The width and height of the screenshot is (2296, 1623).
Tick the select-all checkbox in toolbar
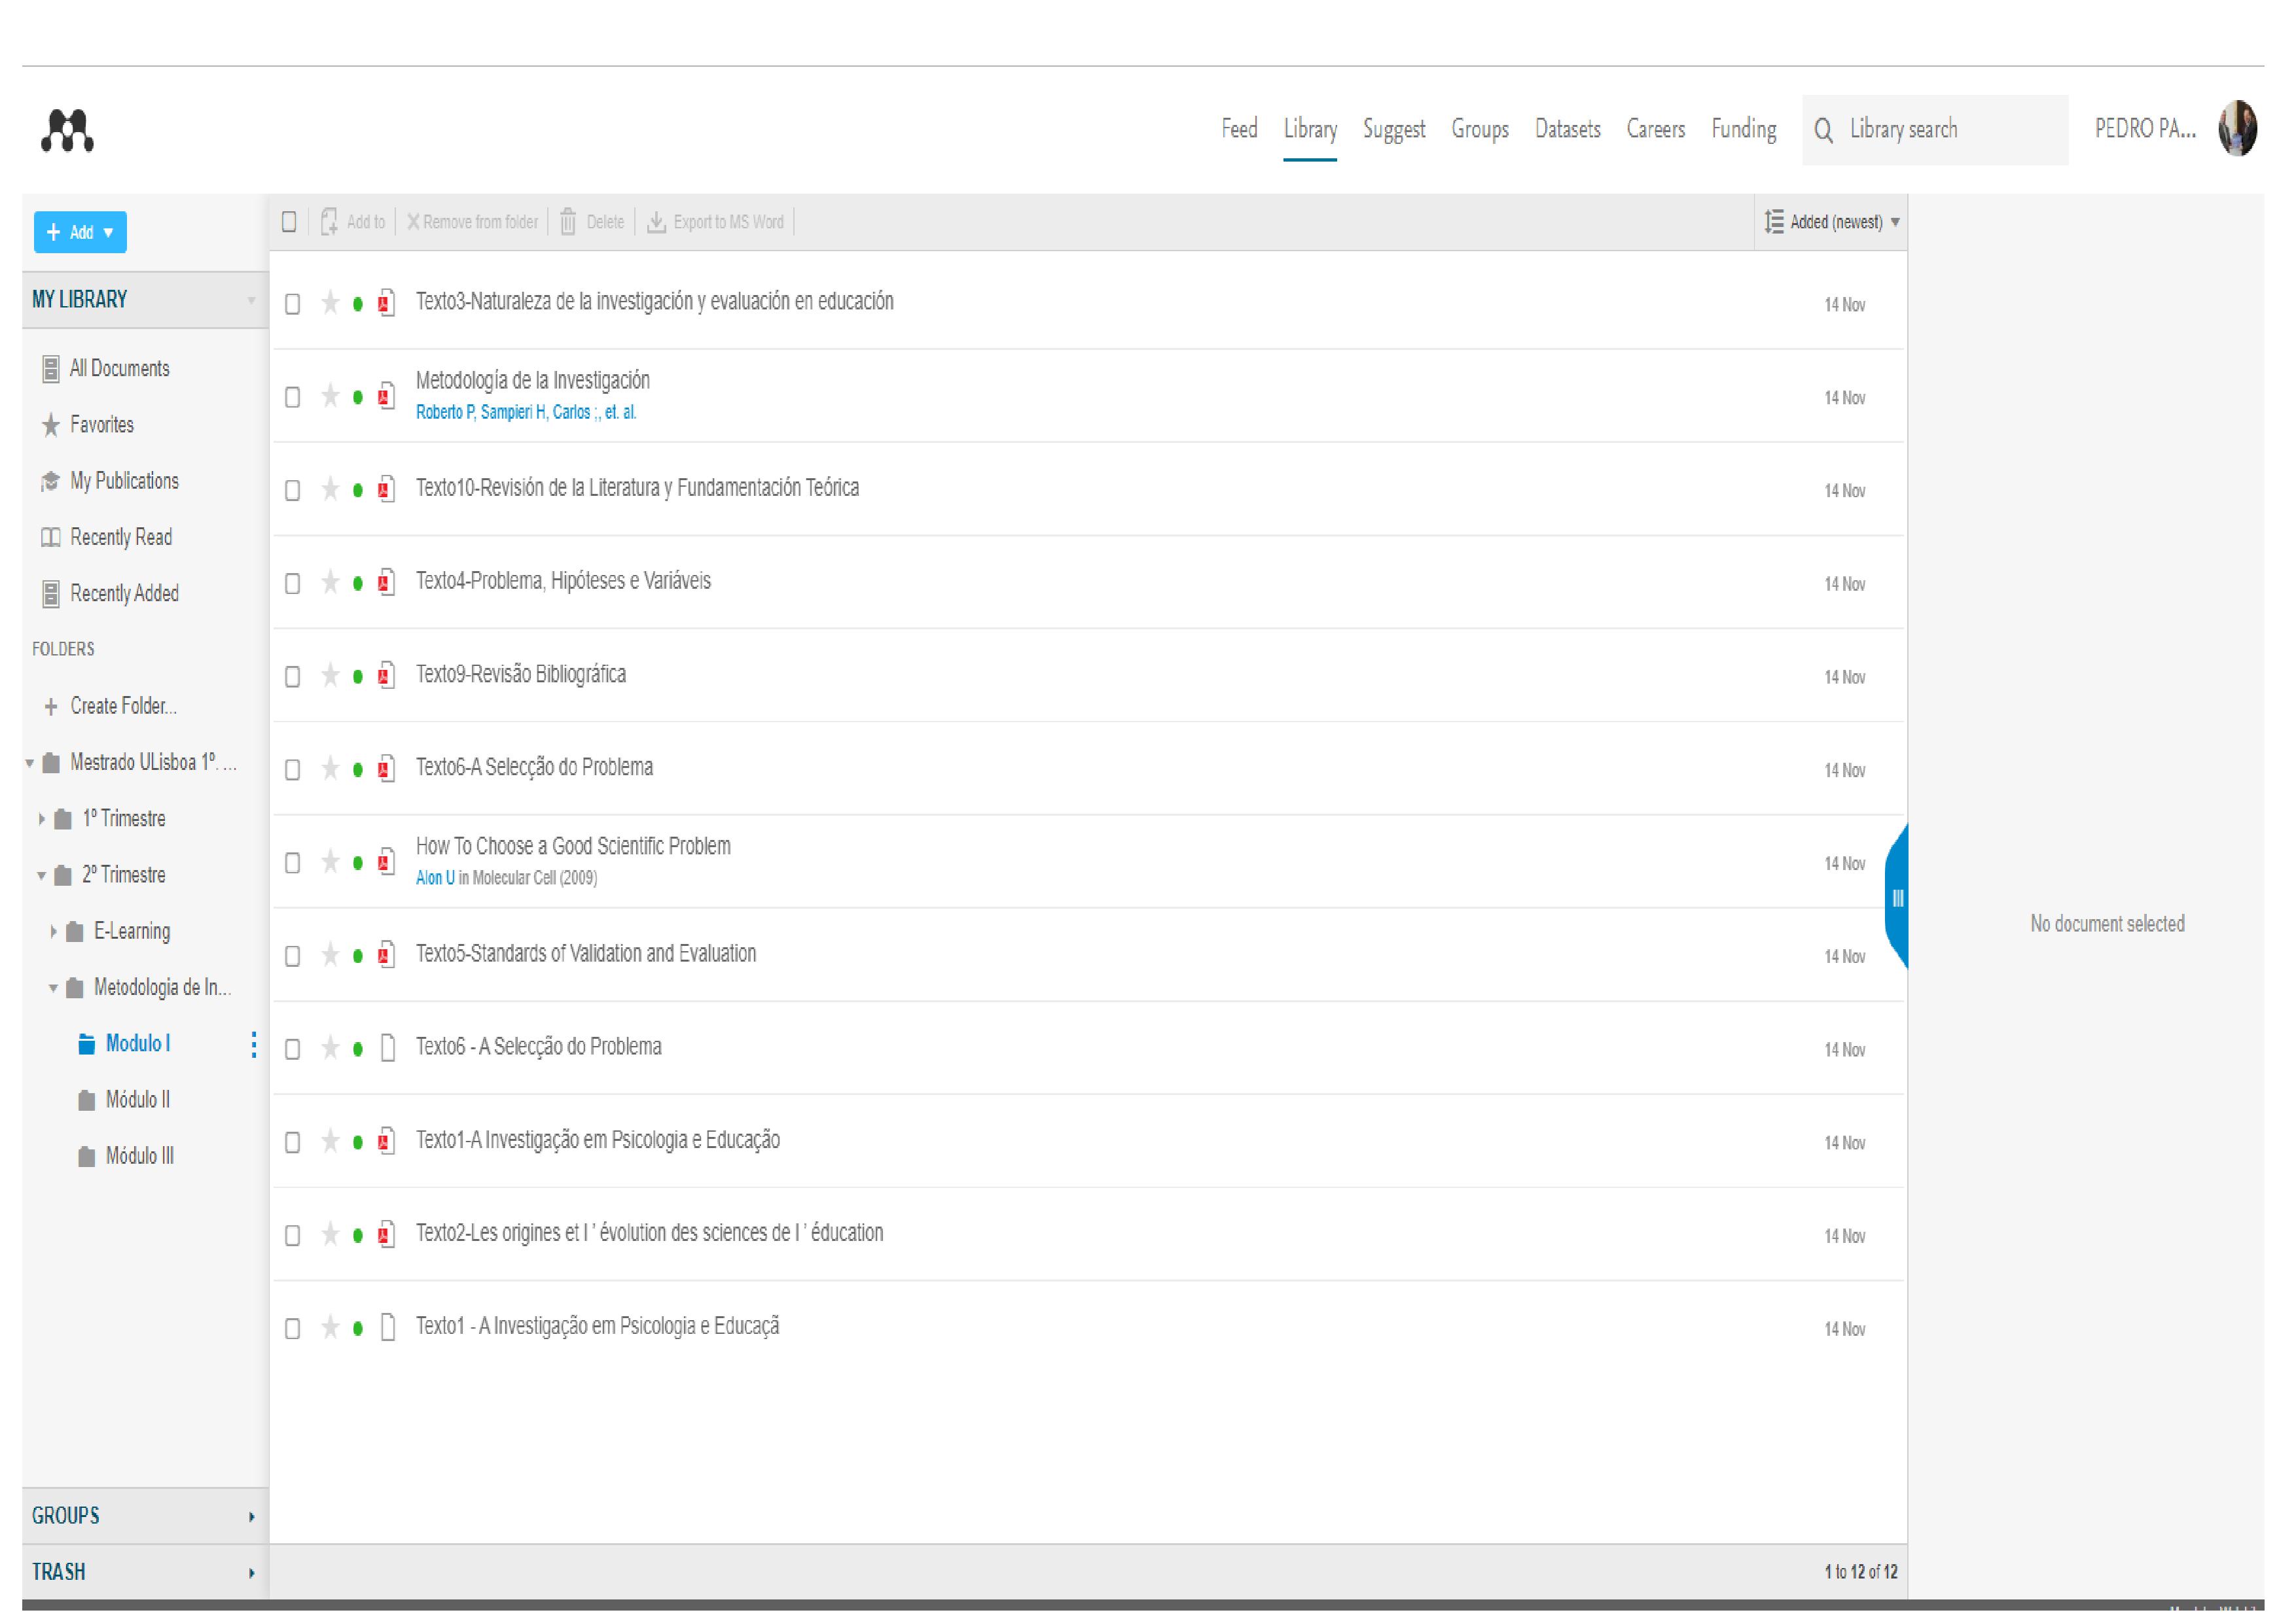click(x=289, y=222)
